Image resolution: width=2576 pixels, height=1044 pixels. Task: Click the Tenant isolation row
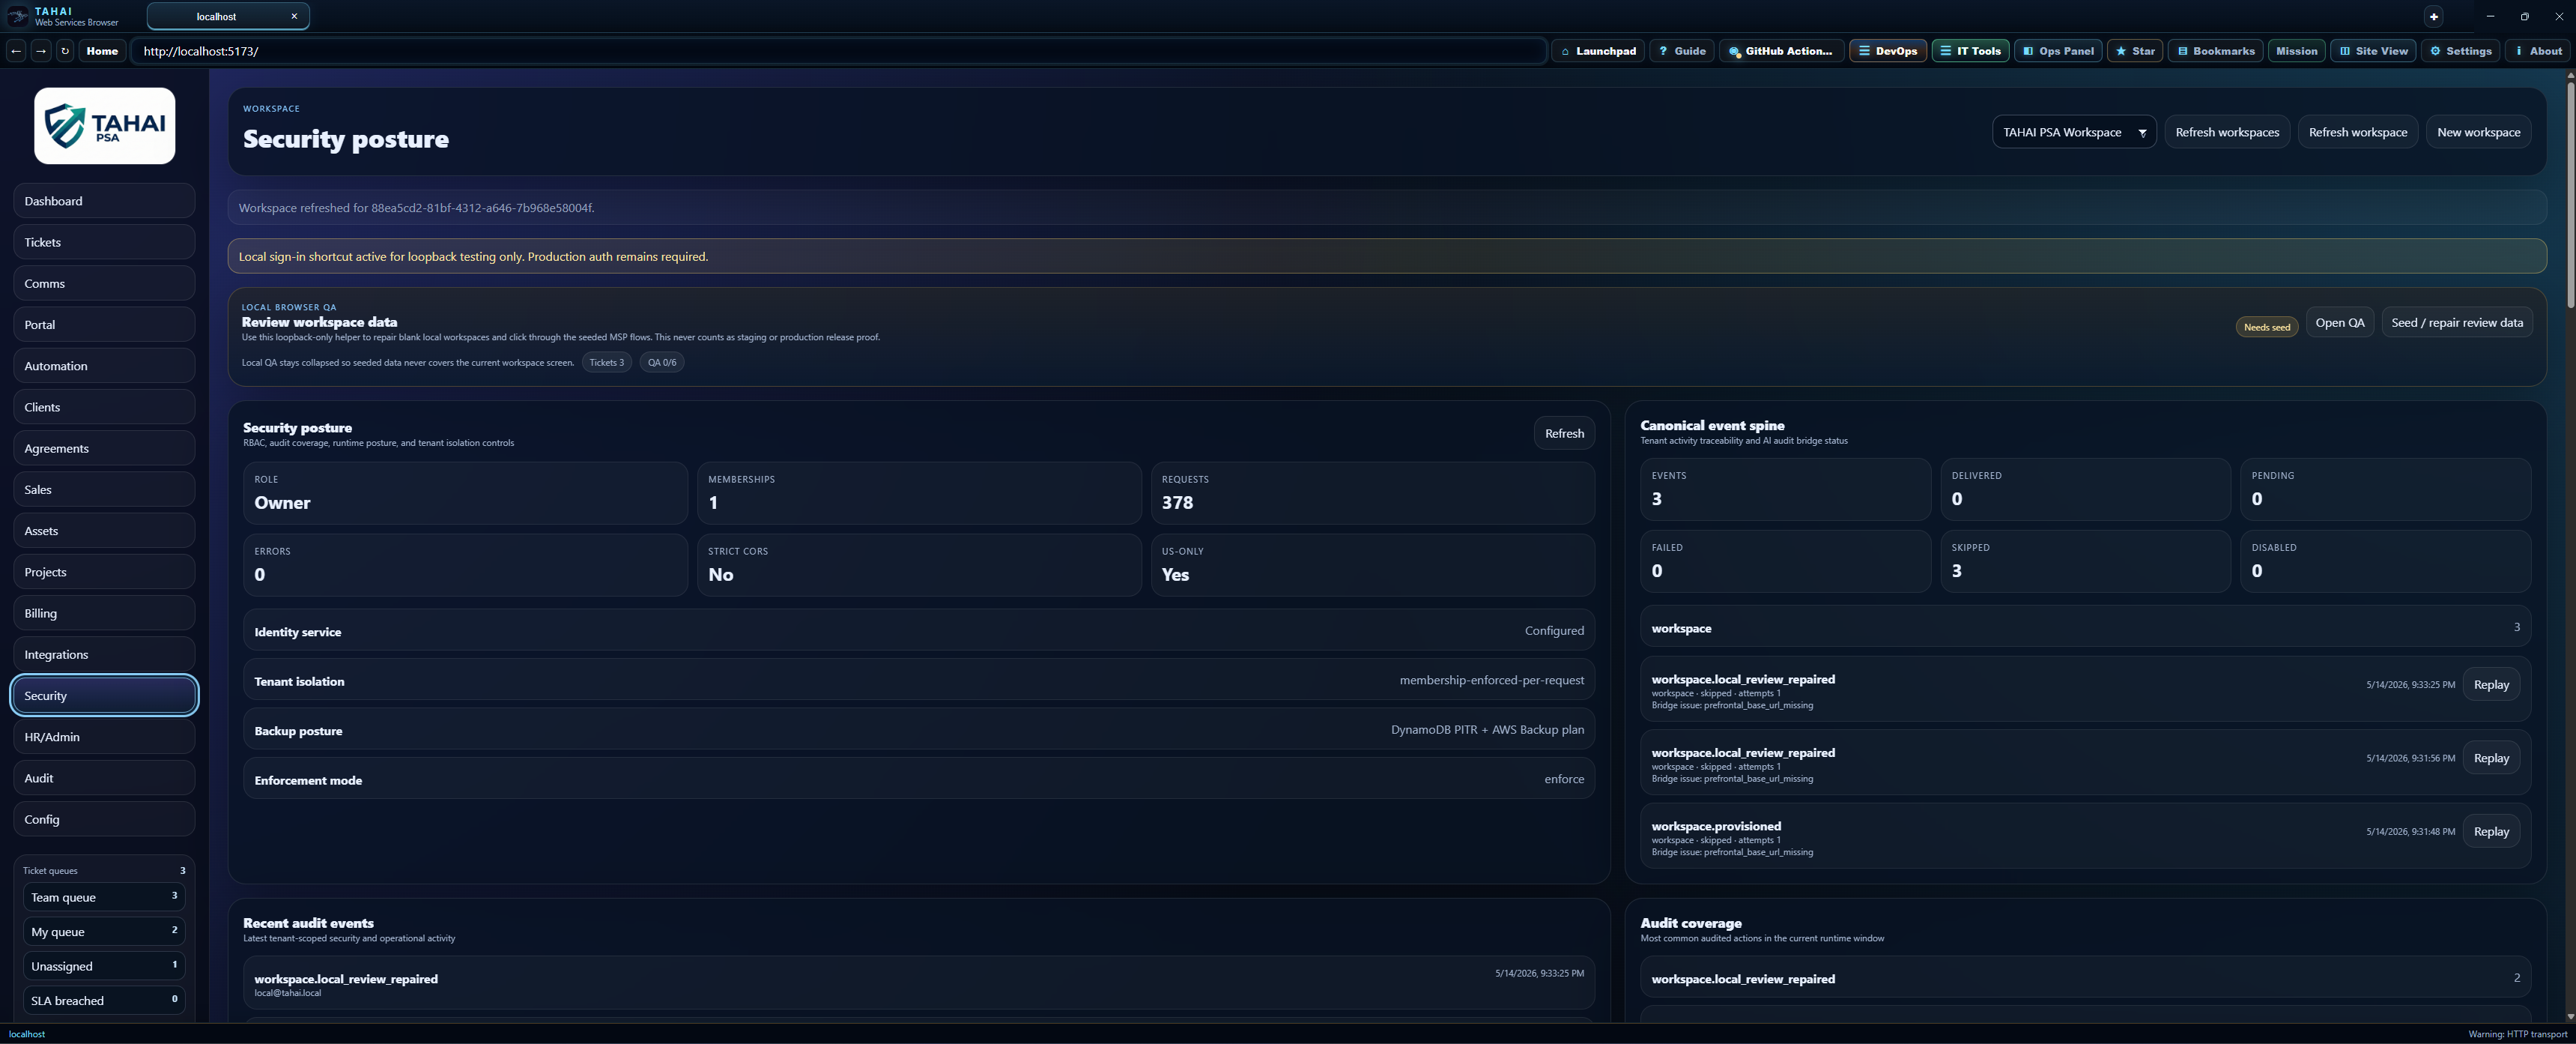pyautogui.click(x=918, y=680)
